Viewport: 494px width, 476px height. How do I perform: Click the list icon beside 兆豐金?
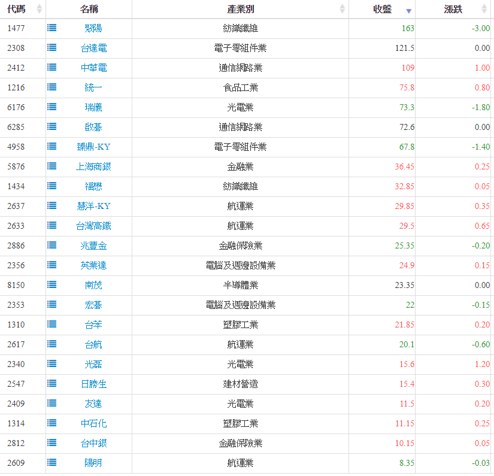tap(52, 245)
